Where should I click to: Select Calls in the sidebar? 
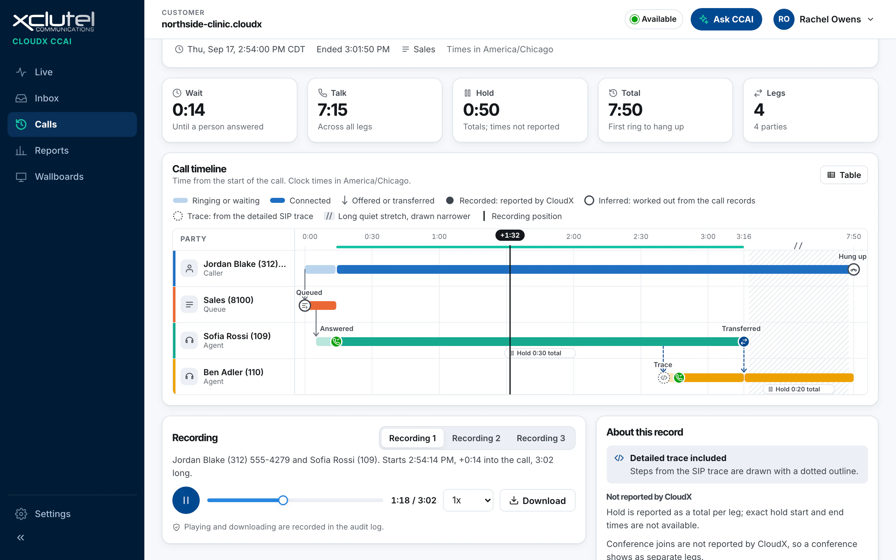coord(72,124)
